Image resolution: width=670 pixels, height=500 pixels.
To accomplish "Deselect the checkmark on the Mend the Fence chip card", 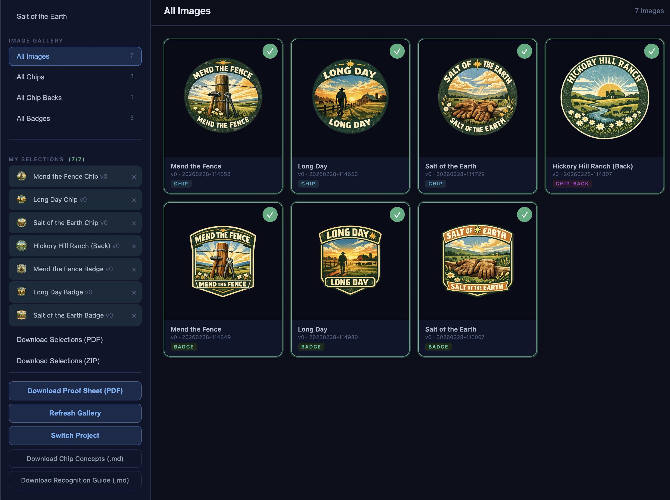I will tap(270, 51).
